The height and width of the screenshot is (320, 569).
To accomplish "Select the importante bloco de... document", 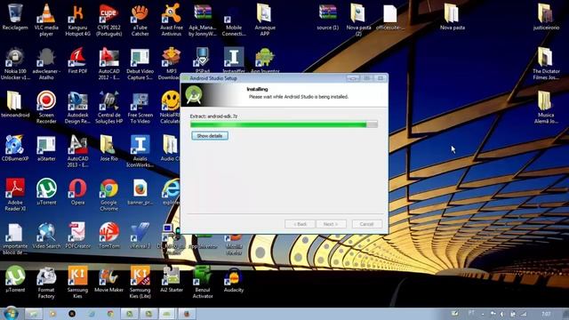I will pyautogui.click(x=15, y=239).
